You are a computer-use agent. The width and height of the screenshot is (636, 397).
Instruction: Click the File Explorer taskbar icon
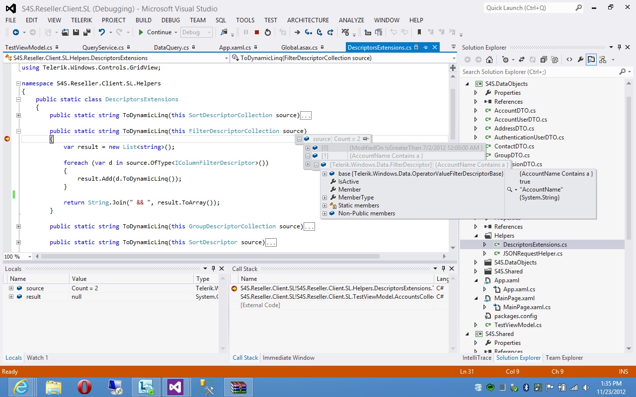pos(53,387)
